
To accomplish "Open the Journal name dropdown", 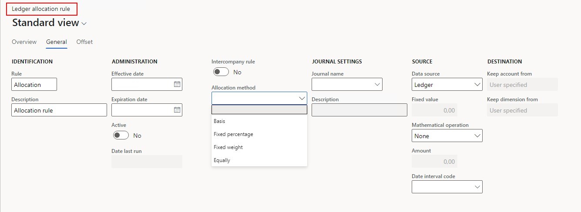I will click(x=377, y=84).
